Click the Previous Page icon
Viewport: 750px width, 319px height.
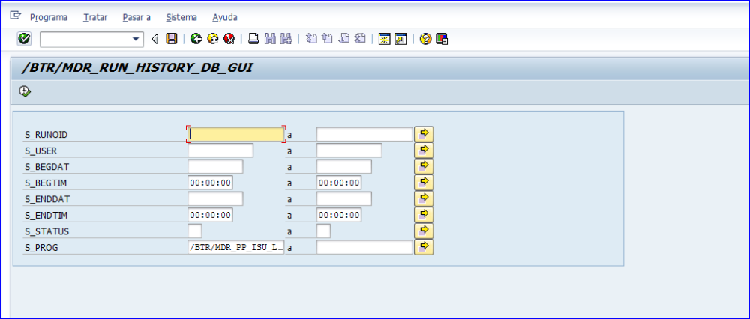coord(328,39)
